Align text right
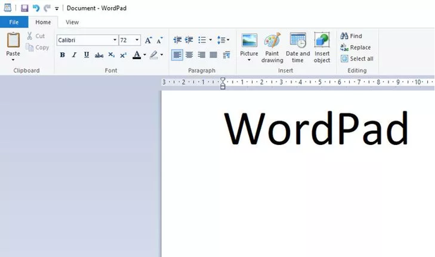The image size is (435, 257). tap(202, 55)
